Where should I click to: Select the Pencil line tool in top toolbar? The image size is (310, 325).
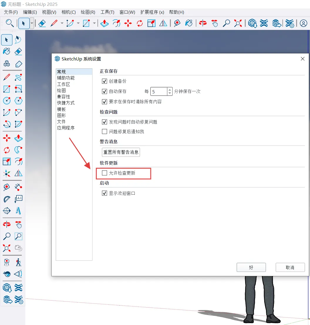[54, 23]
